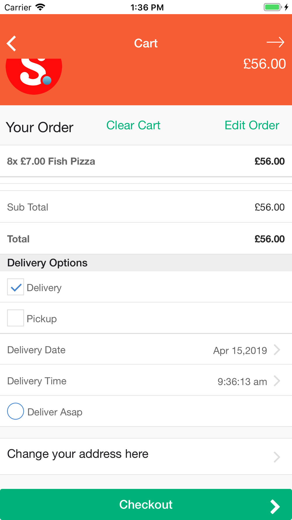Tap the 9:36:13 am time value

[242, 381]
